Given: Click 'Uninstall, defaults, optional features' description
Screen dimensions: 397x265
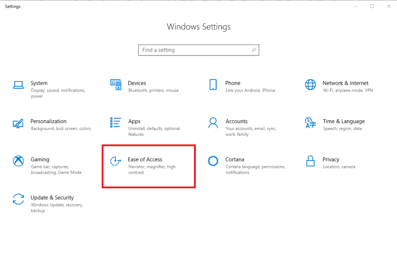Looking at the screenshot, I should pyautogui.click(x=154, y=132).
